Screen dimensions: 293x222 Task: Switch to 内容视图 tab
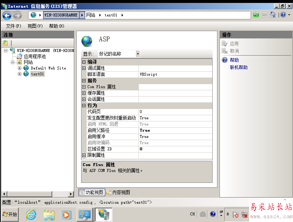(118, 192)
